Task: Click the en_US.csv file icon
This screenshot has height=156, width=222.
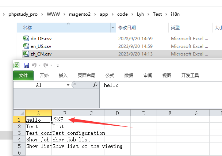Action: (x=26, y=46)
